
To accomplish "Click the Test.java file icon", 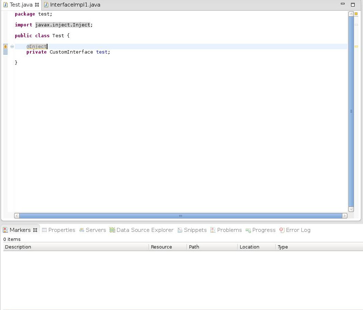I will pyautogui.click(x=6, y=5).
